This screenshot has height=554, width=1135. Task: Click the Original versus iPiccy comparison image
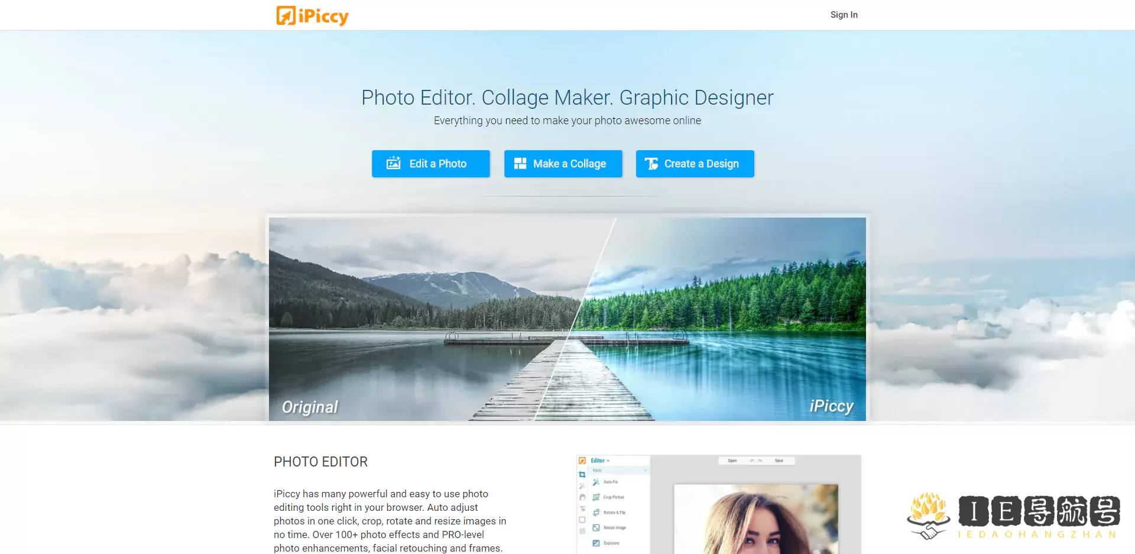(x=567, y=319)
